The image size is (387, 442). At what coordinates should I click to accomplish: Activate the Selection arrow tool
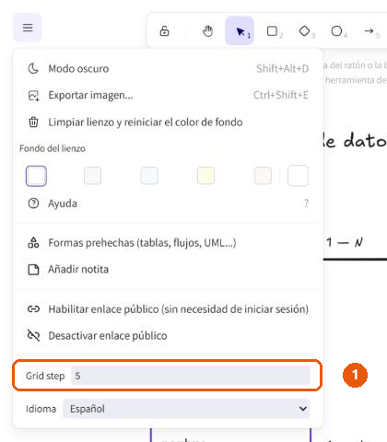point(240,31)
